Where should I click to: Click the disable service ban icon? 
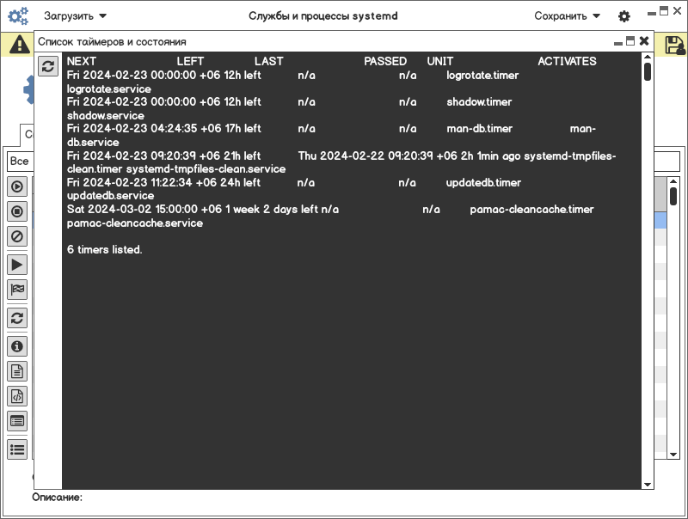17,236
